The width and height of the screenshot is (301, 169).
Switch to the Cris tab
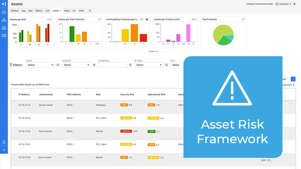[x=48, y=11]
